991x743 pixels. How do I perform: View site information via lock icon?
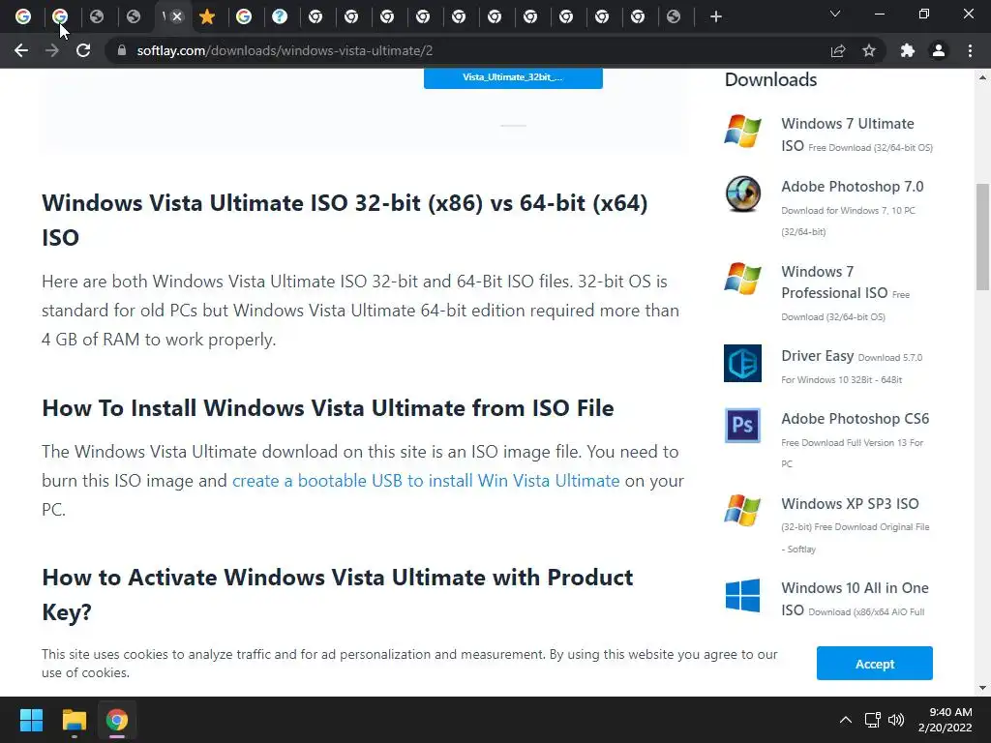click(x=122, y=50)
